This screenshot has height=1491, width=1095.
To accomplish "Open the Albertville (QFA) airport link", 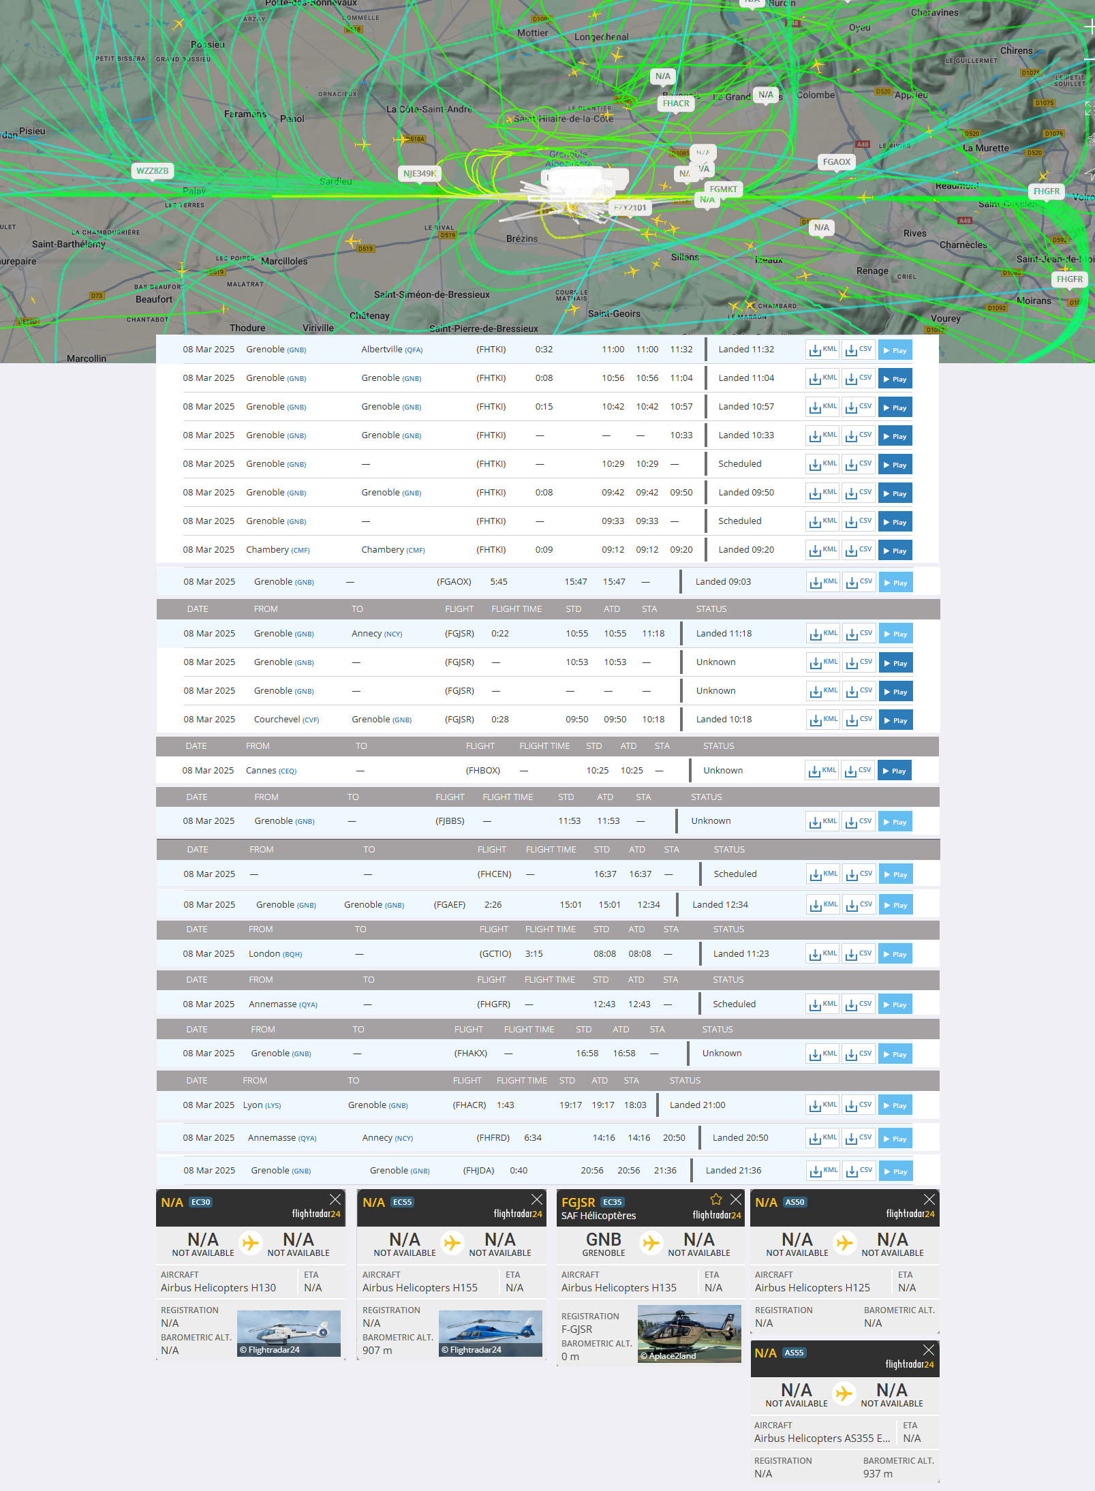I will pyautogui.click(x=392, y=350).
